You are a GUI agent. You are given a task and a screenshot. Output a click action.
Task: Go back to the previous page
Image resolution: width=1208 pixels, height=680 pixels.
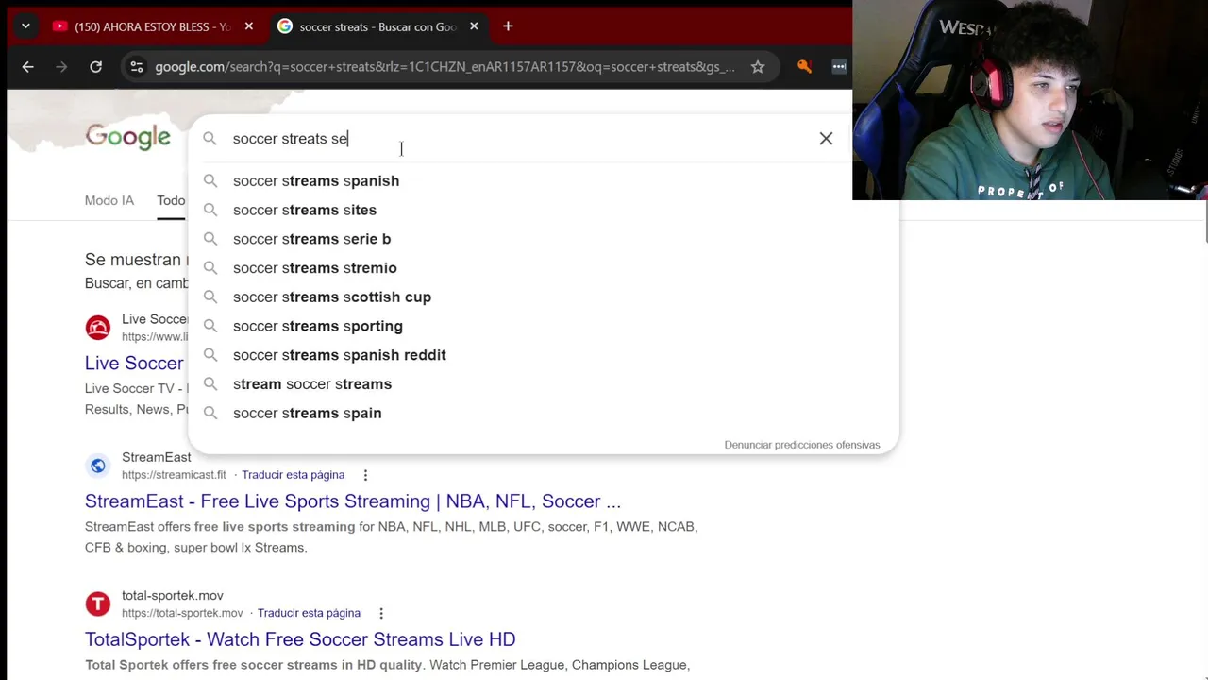[x=27, y=67]
